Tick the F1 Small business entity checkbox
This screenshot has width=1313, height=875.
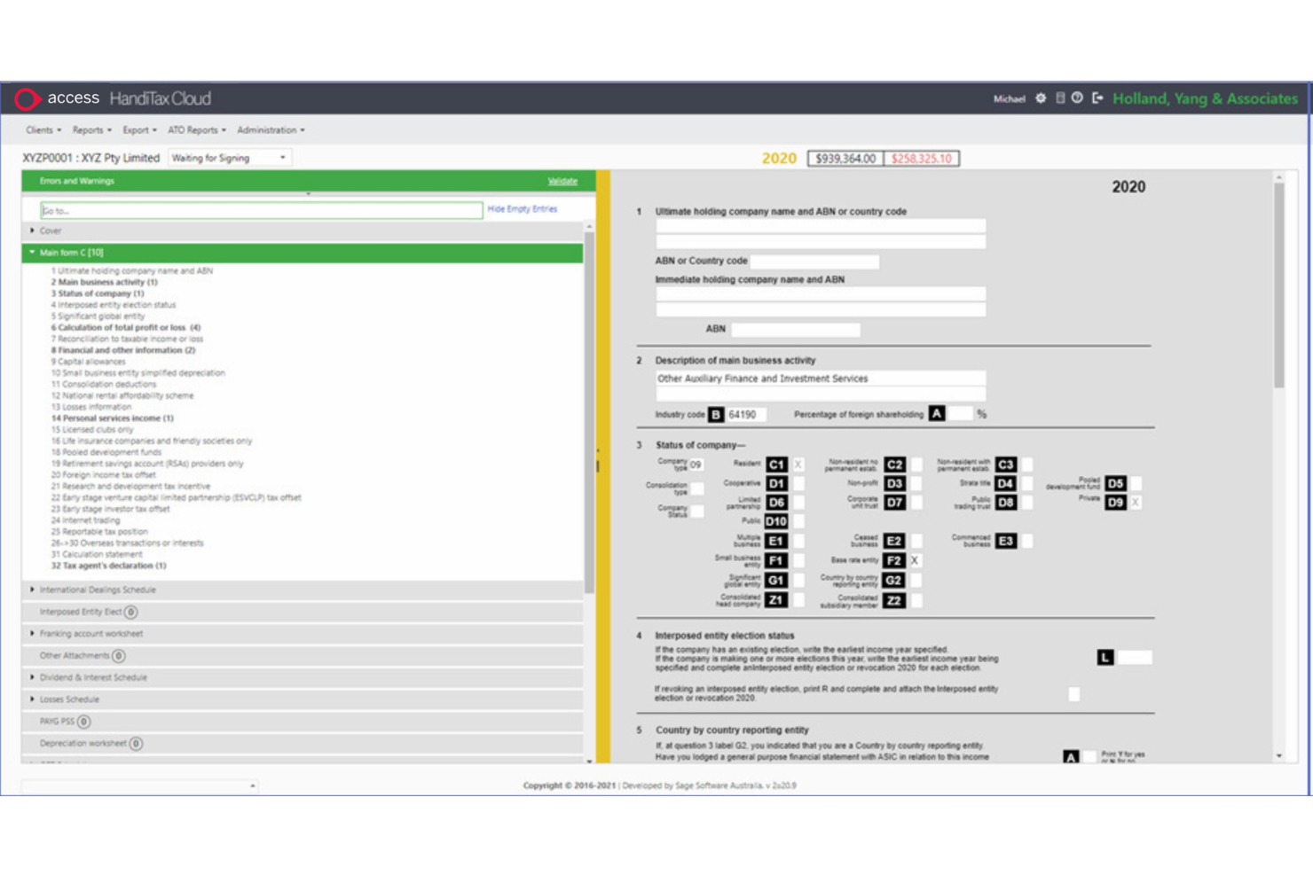click(x=798, y=560)
